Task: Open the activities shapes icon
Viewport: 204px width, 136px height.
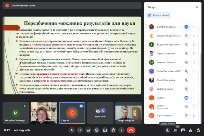Action: coord(191,130)
